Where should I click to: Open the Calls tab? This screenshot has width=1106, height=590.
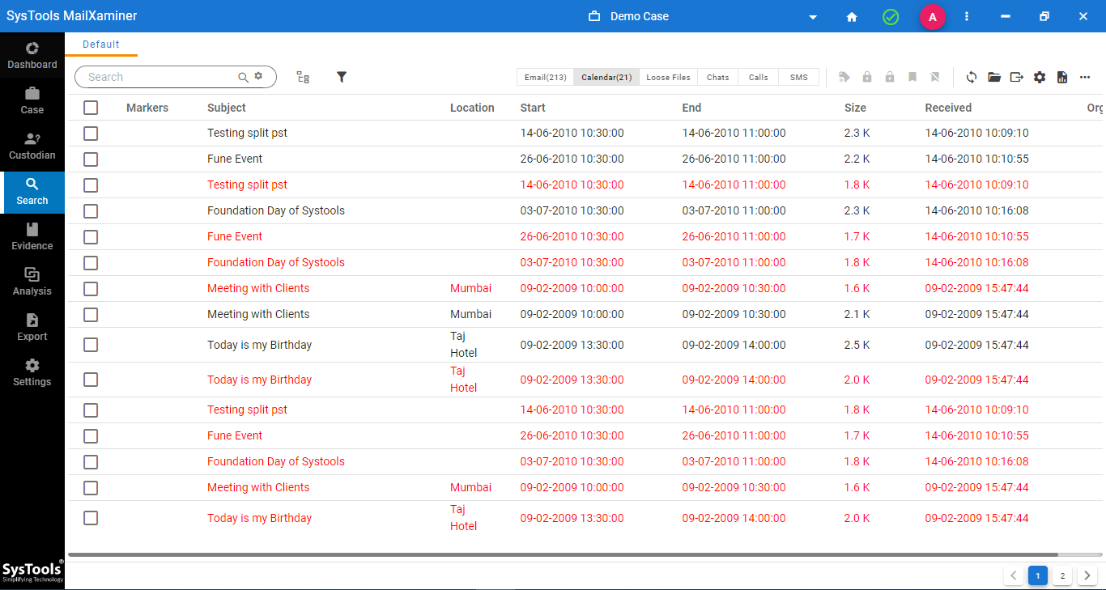758,77
